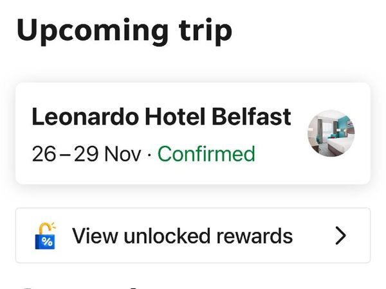The image size is (386, 289).
Task: Expand rewards using the right chevron
Action: [x=341, y=236]
